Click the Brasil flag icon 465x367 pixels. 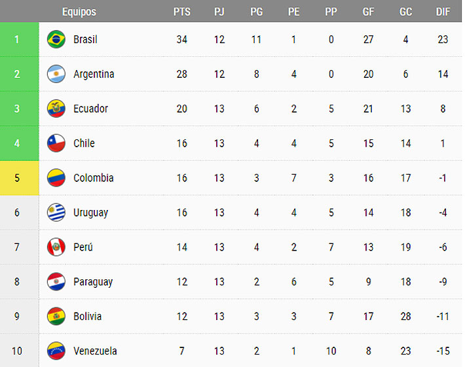click(56, 39)
